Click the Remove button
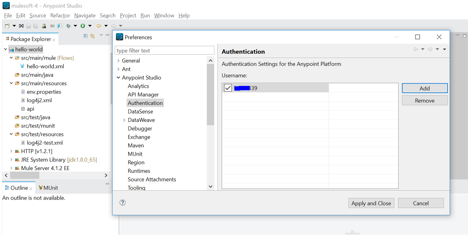 [425, 101]
